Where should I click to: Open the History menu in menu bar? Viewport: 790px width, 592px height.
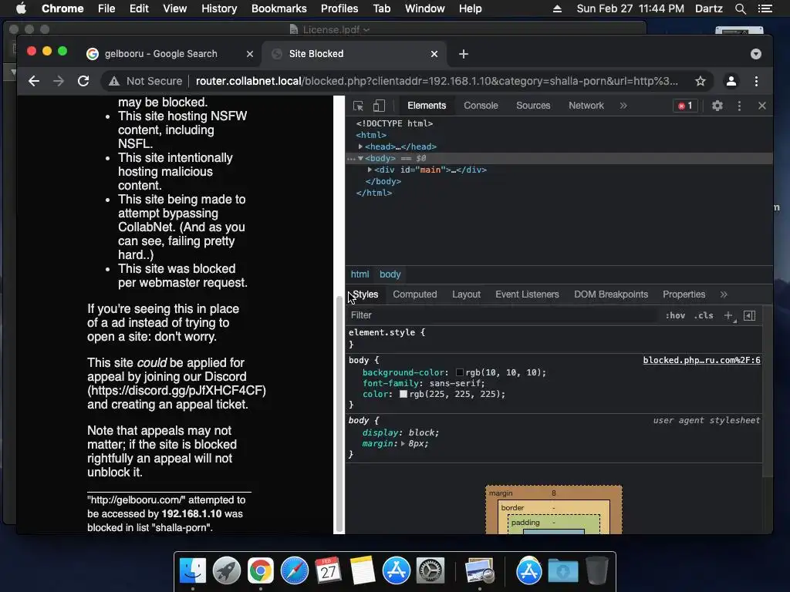coord(219,8)
